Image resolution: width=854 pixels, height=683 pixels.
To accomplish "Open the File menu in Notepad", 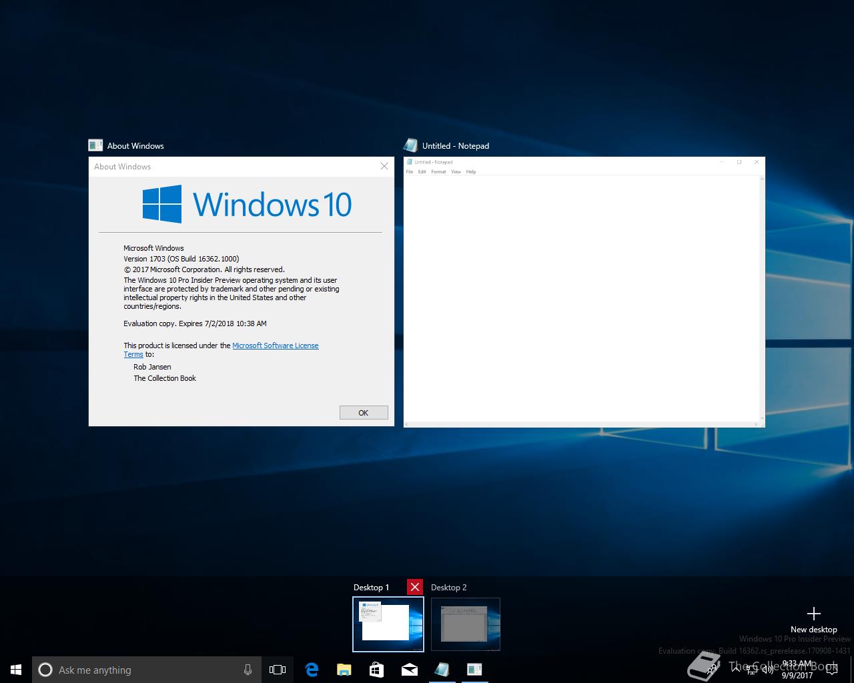I will coord(410,172).
